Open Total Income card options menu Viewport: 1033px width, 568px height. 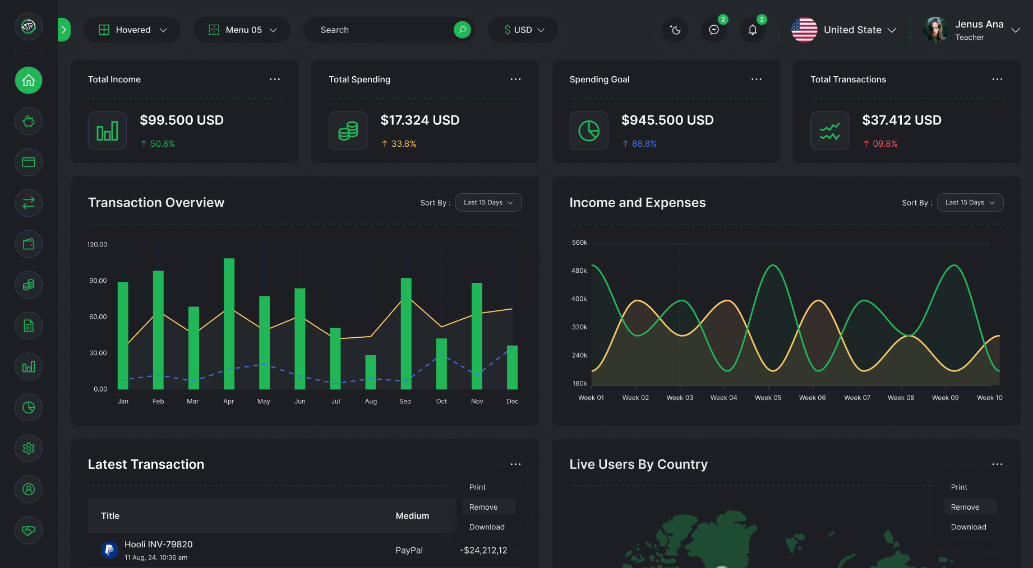coord(275,80)
